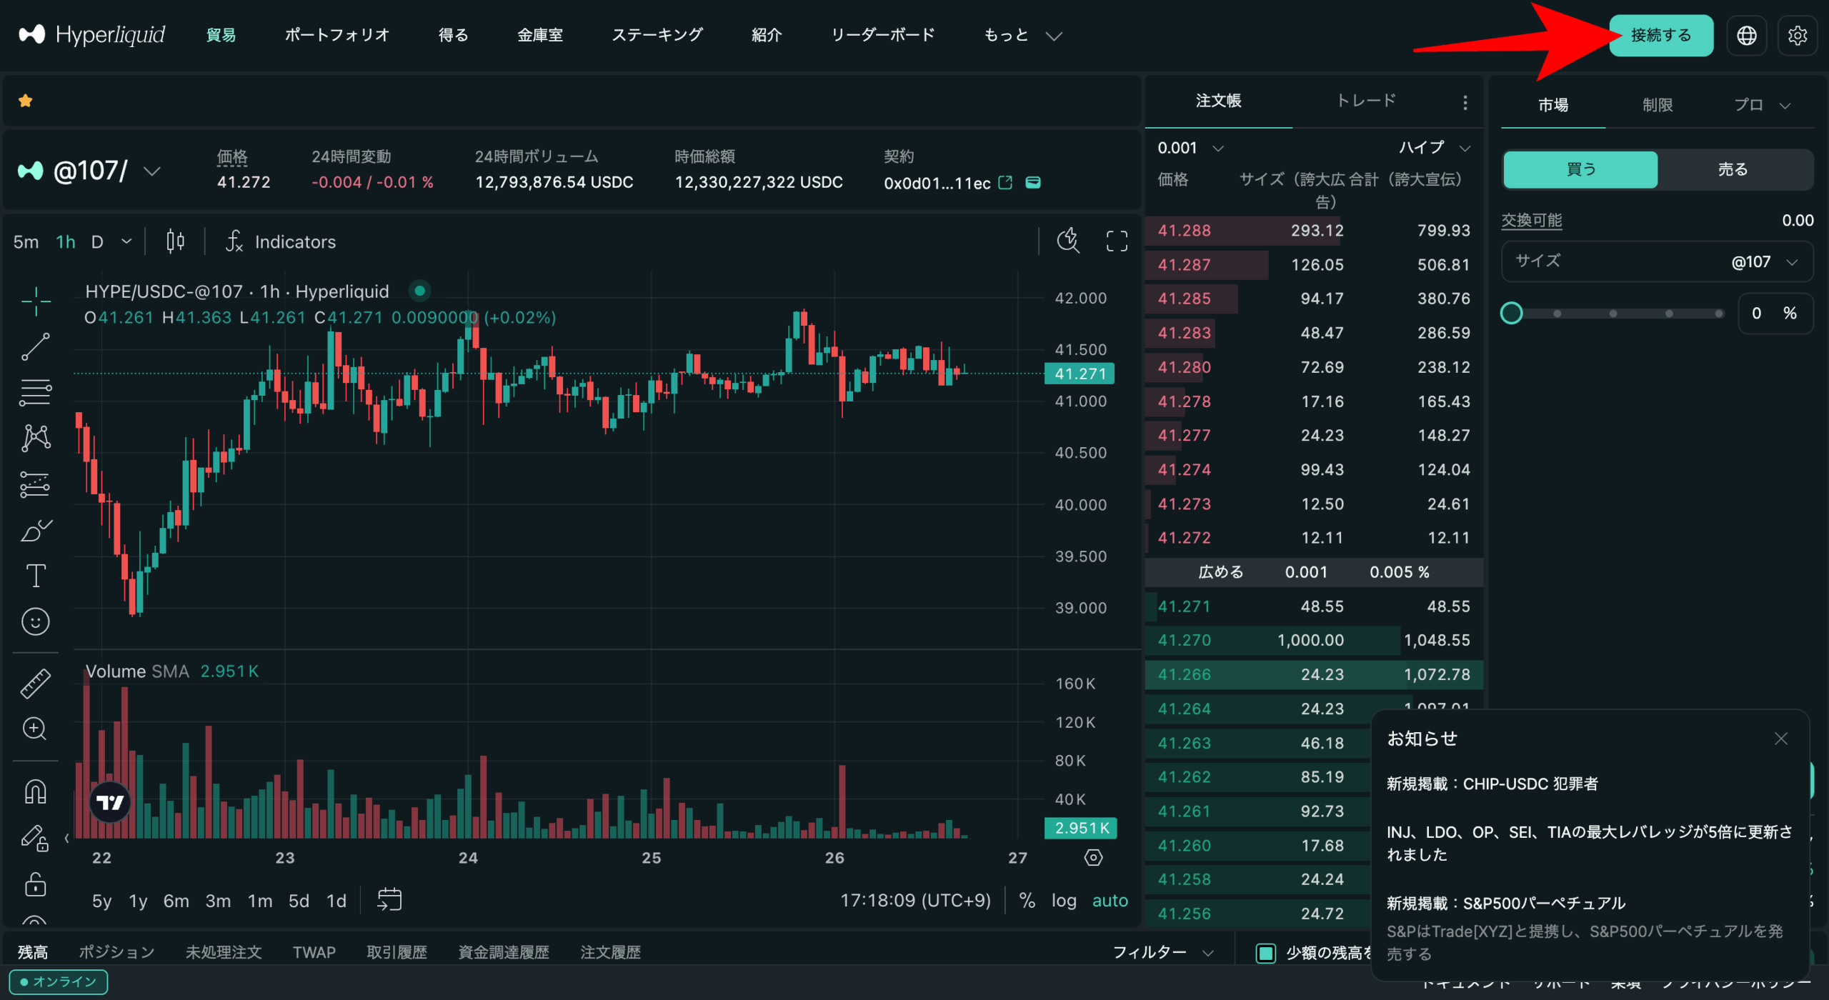Lock all drawing tools
Screen dimensions: 1829x1000
click(35, 884)
